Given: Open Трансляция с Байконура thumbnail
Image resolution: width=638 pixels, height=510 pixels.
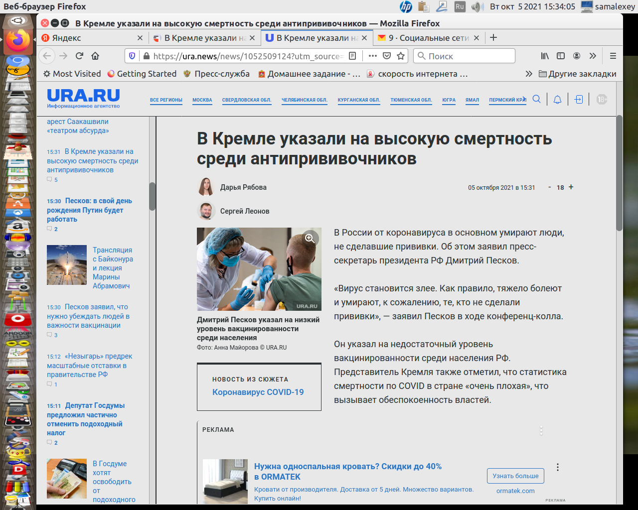Looking at the screenshot, I should [x=67, y=265].
